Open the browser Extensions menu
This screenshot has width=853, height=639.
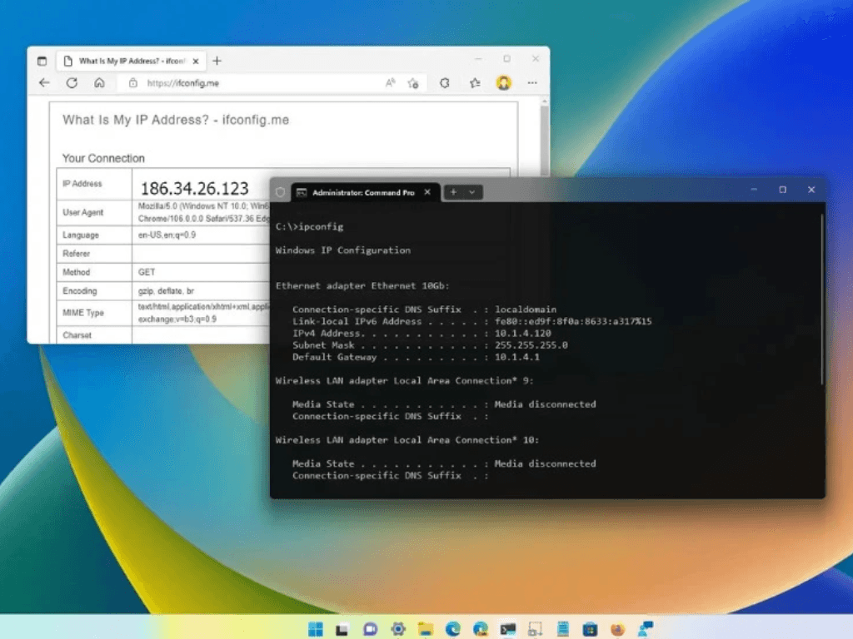445,83
